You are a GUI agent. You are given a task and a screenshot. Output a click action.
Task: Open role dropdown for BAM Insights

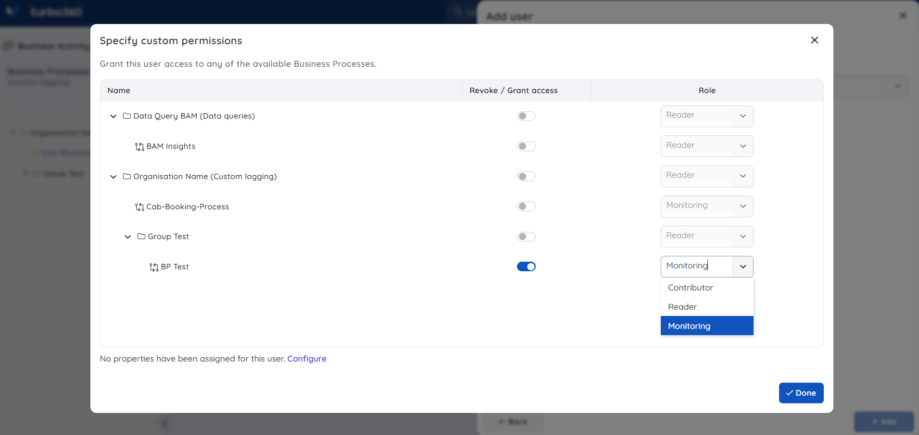coord(743,146)
